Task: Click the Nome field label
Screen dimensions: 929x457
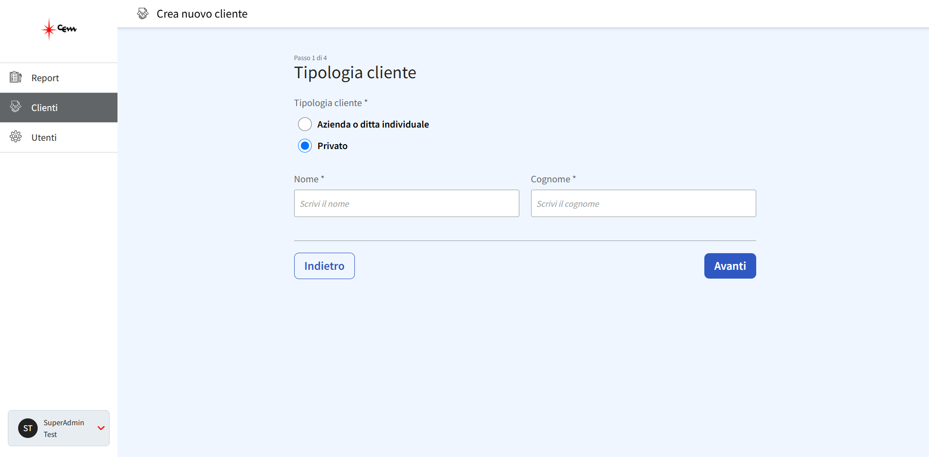Action: (309, 179)
